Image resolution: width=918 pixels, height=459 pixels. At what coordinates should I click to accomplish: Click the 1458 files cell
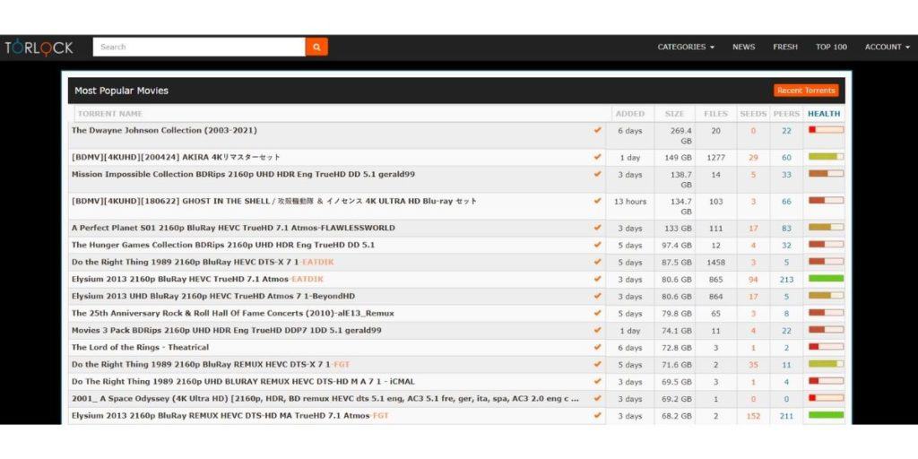point(715,263)
